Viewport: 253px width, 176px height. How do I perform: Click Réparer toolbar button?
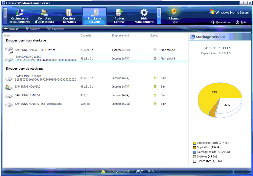click(33, 29)
